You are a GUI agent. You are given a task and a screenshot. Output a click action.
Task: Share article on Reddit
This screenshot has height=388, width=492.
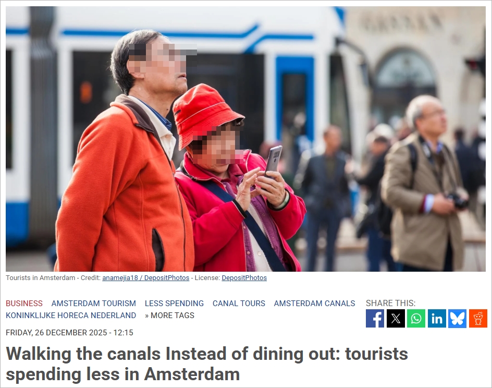478,318
